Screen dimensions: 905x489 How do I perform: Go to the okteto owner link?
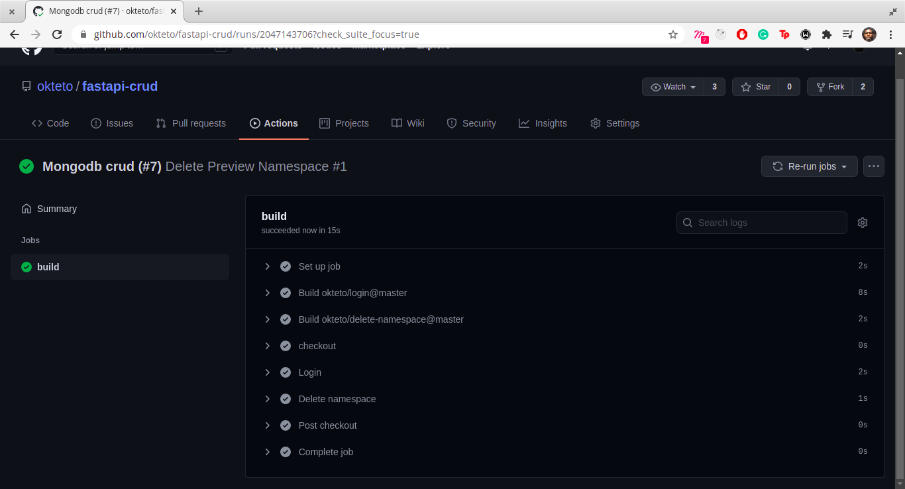pyautogui.click(x=55, y=86)
